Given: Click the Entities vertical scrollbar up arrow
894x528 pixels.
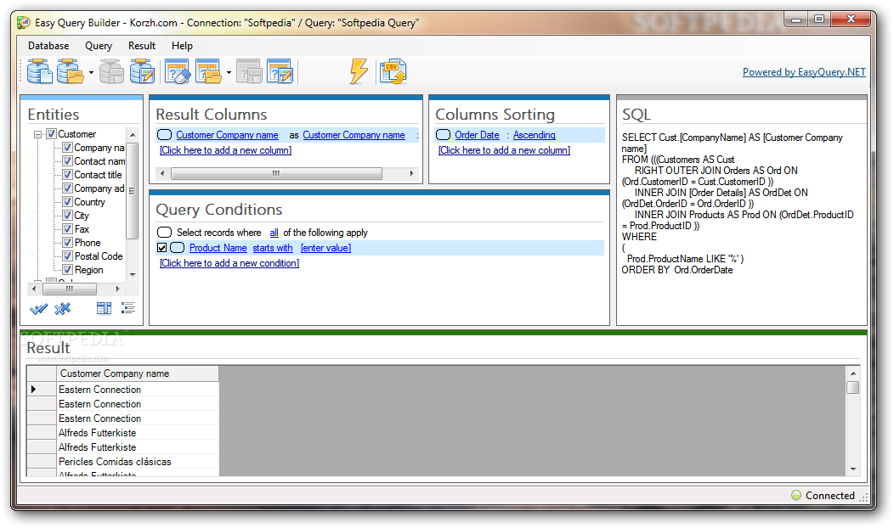Looking at the screenshot, I should click(133, 135).
